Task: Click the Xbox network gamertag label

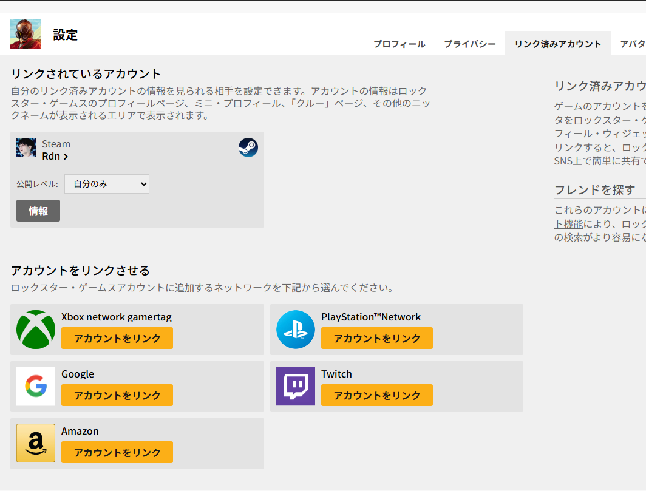Action: [117, 317]
